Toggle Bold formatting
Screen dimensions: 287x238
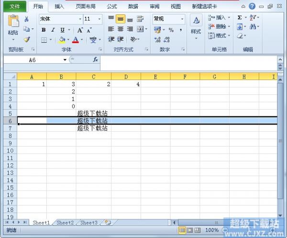(x=44, y=30)
